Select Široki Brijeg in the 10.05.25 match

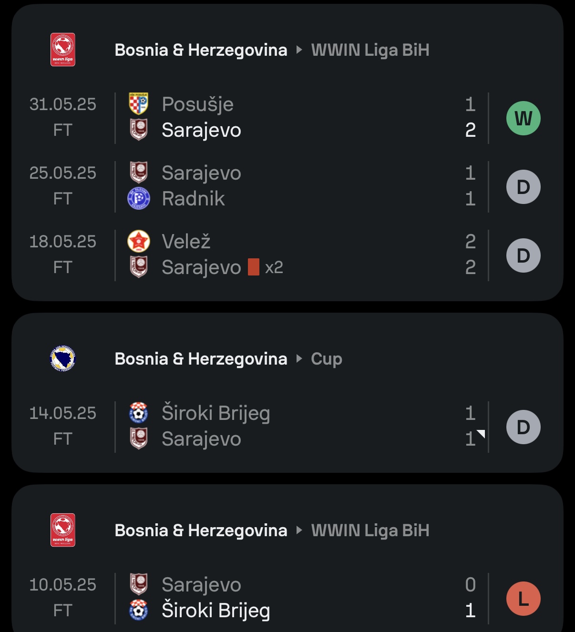pos(216,611)
